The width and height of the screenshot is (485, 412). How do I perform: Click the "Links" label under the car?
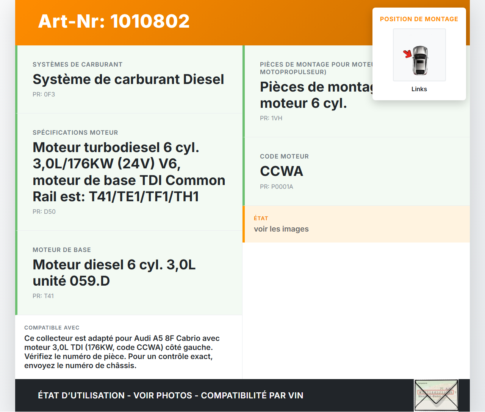(419, 89)
